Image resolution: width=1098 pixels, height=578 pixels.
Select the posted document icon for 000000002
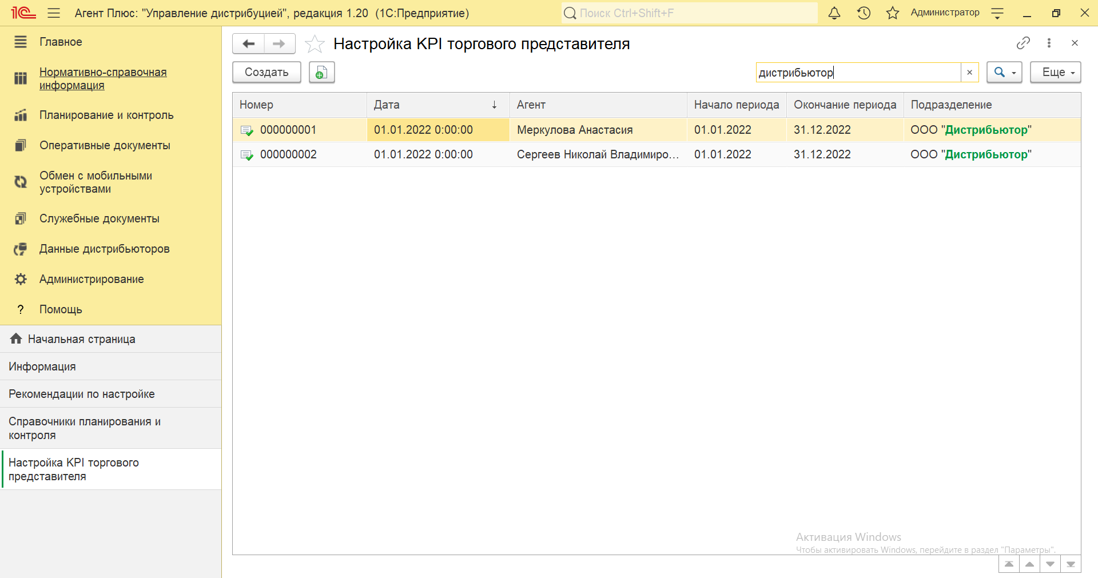[x=247, y=155]
